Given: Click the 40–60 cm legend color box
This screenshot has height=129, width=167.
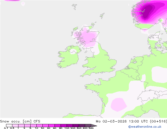Looking at the screenshot, I should 52,126.
